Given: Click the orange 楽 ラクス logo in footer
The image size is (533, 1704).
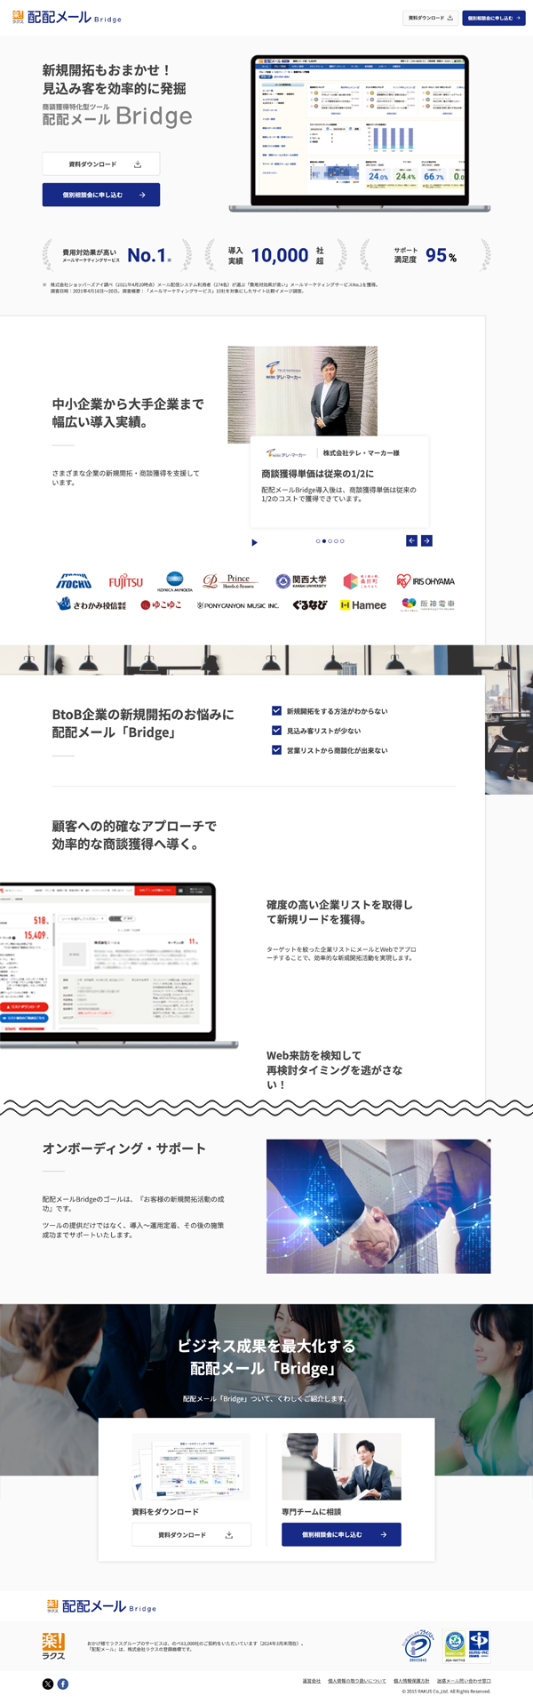Looking at the screenshot, I should point(53,1645).
